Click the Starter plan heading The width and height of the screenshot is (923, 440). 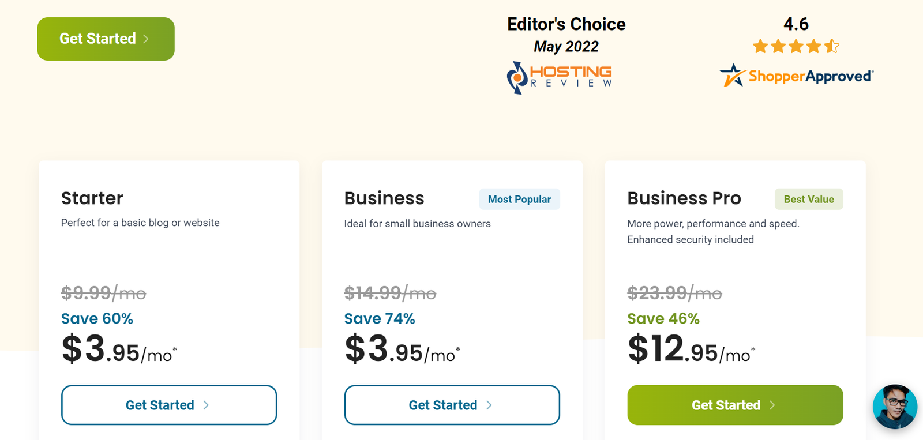pyautogui.click(x=92, y=198)
